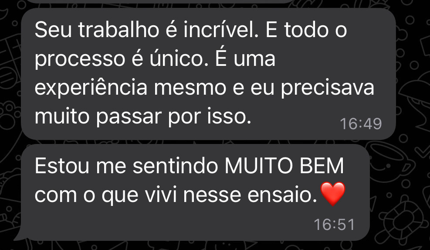Click the paw print doodle on the left edge

[8, 115]
